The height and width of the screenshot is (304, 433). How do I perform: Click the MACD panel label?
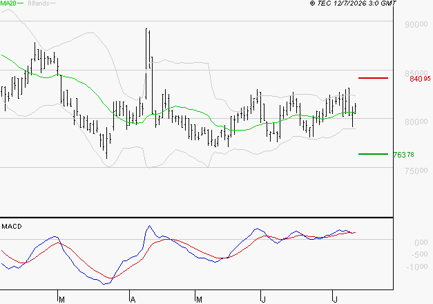pyautogui.click(x=12, y=227)
